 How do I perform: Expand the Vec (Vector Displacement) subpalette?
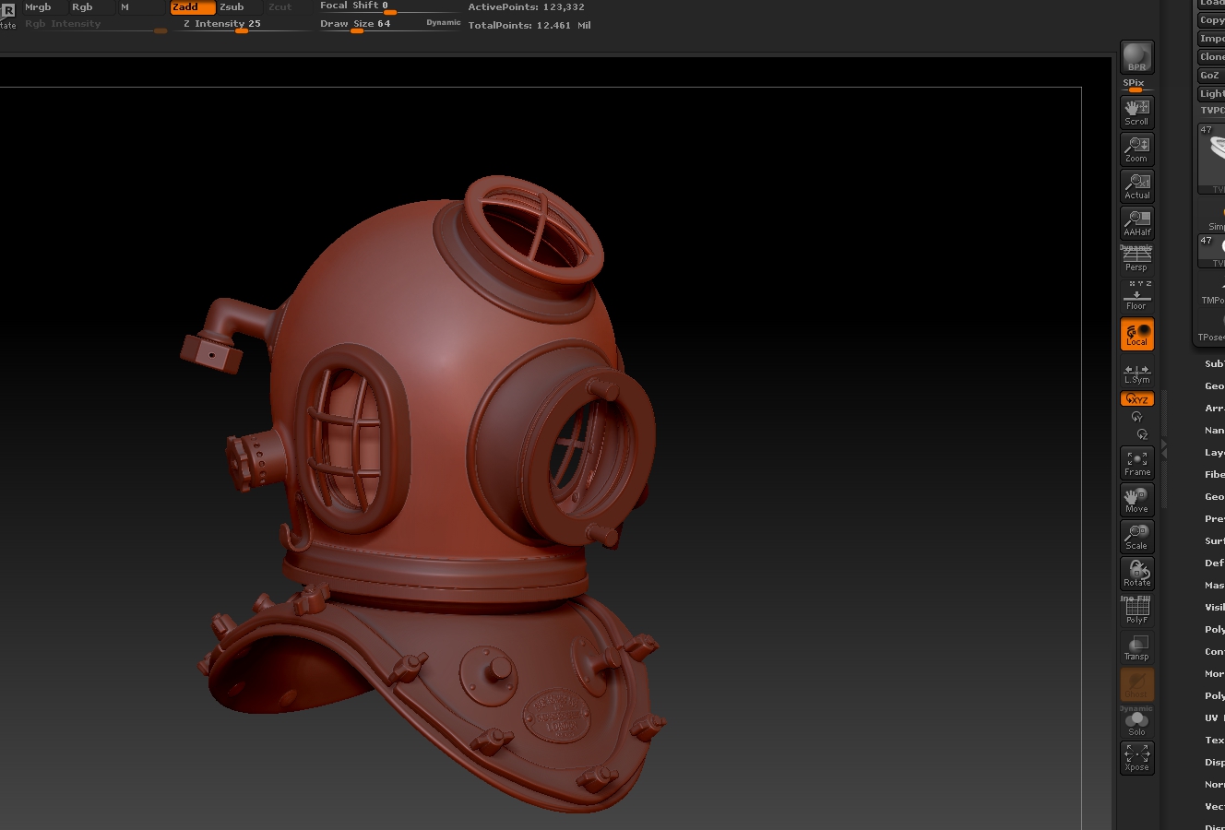tap(1214, 806)
